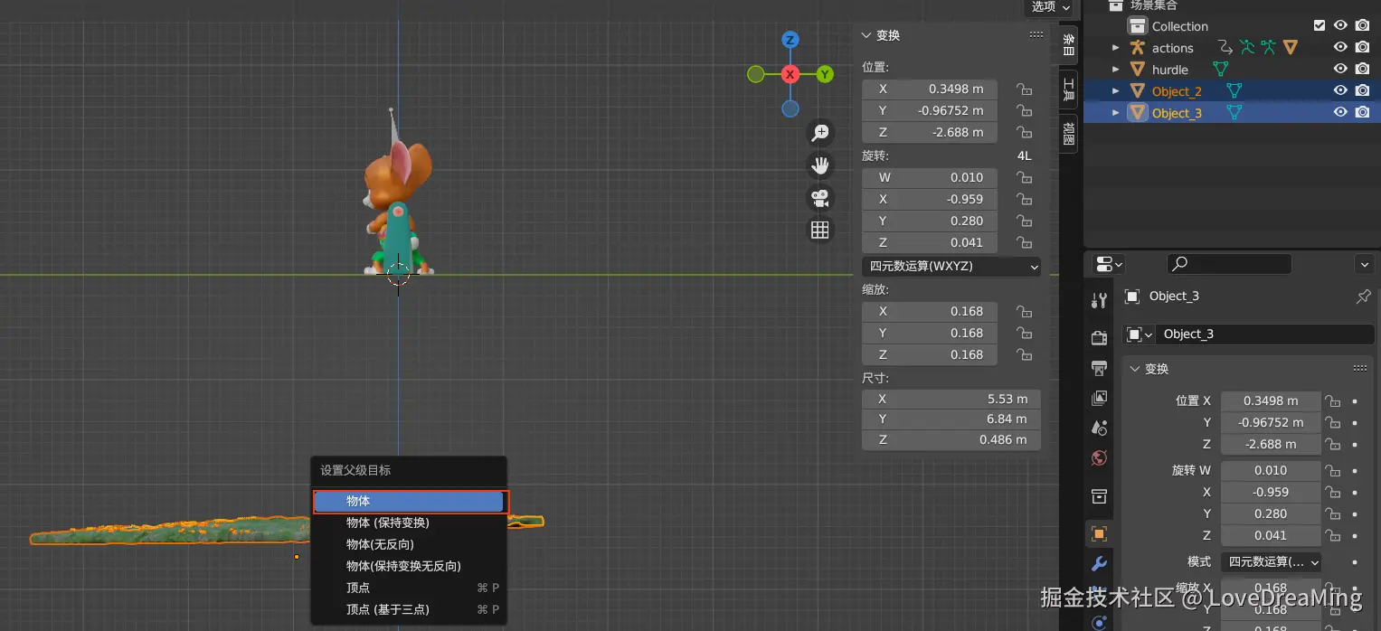Viewport: 1381px width, 631px height.
Task: Expand the hurdle tree row
Action: click(1115, 70)
